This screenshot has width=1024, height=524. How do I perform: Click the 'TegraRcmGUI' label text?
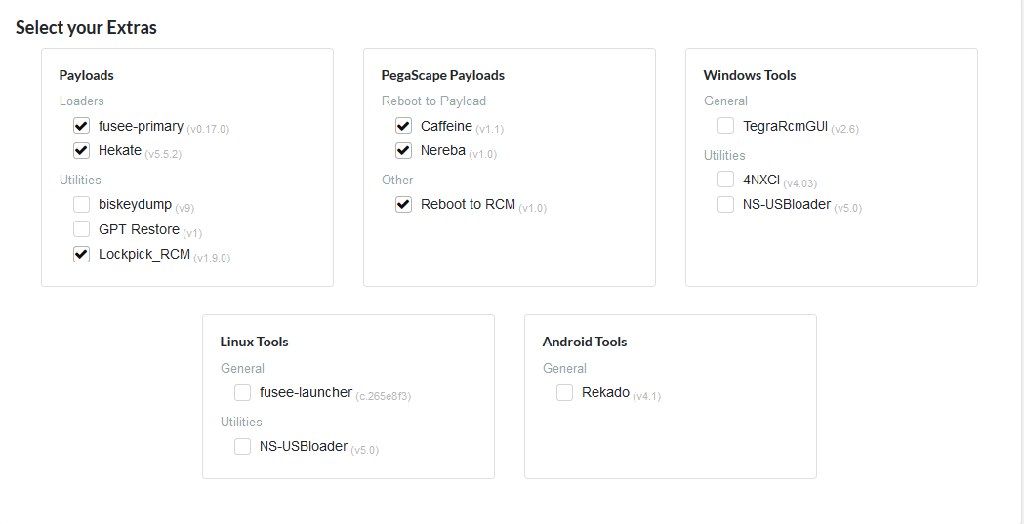point(785,126)
